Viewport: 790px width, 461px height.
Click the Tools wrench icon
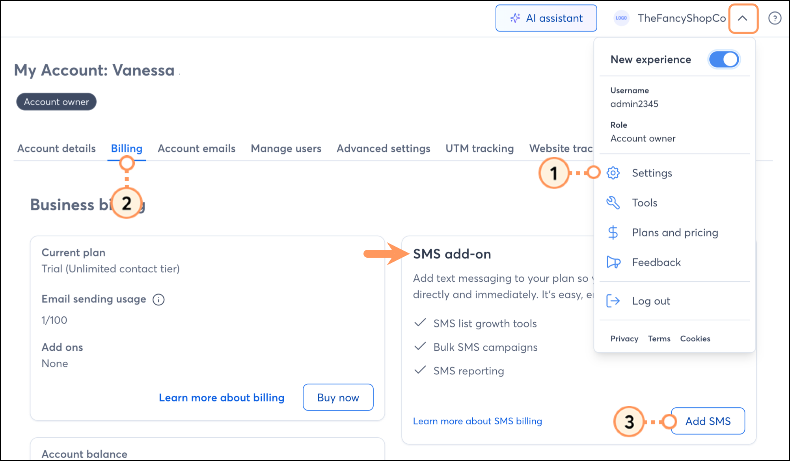tap(613, 203)
